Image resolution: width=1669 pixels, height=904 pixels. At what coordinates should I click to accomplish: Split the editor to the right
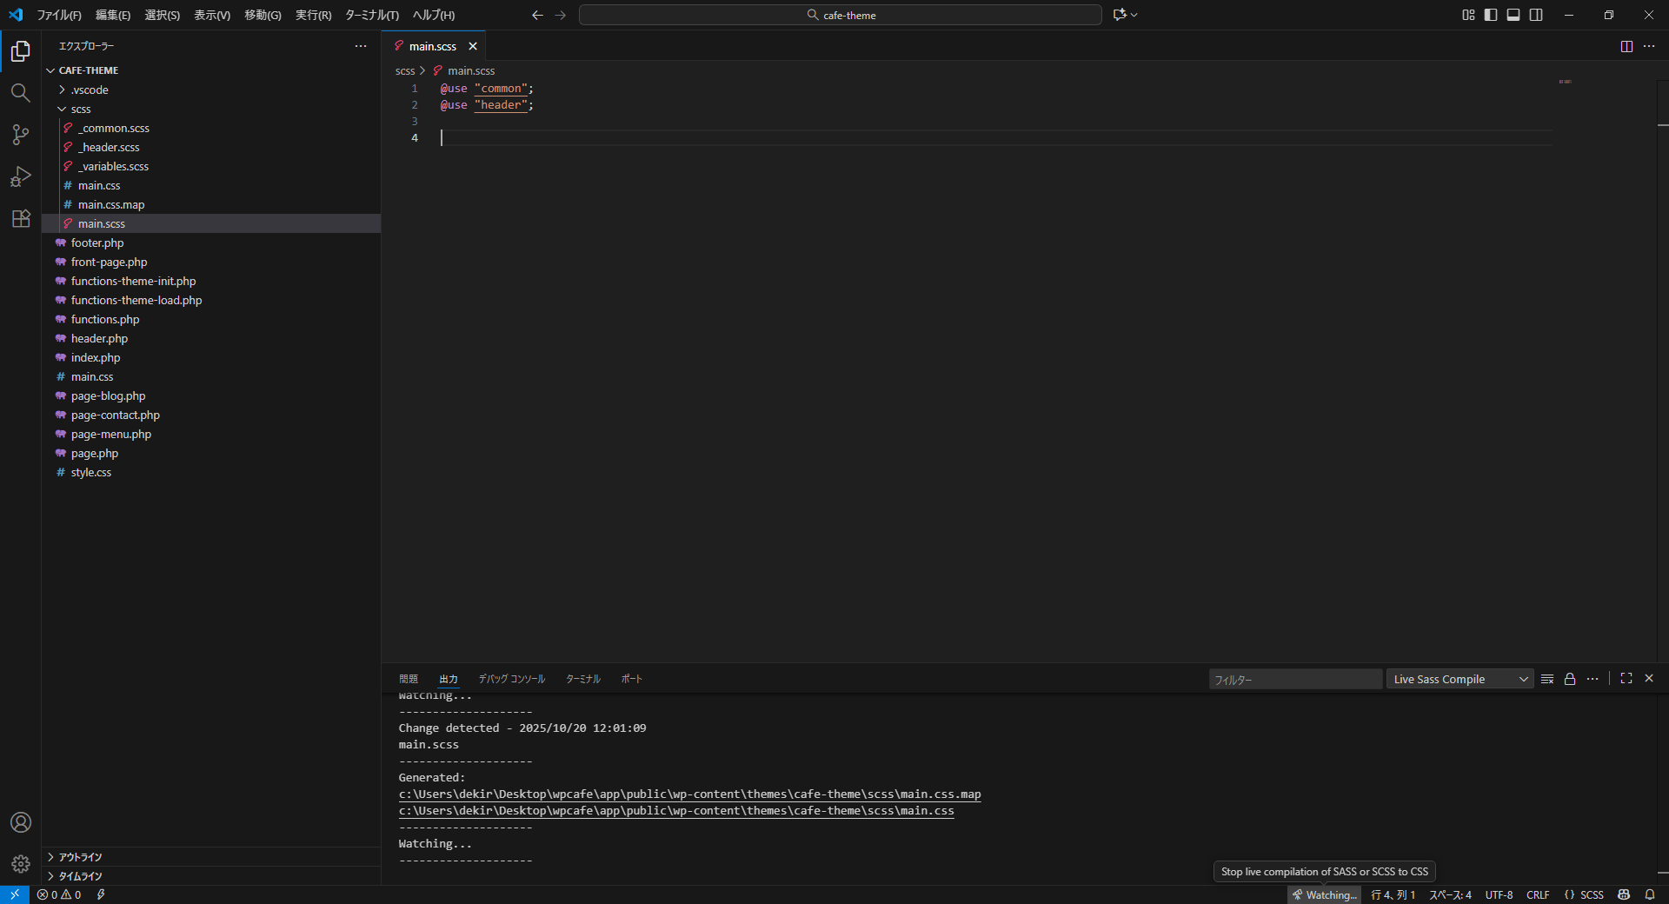(x=1626, y=46)
